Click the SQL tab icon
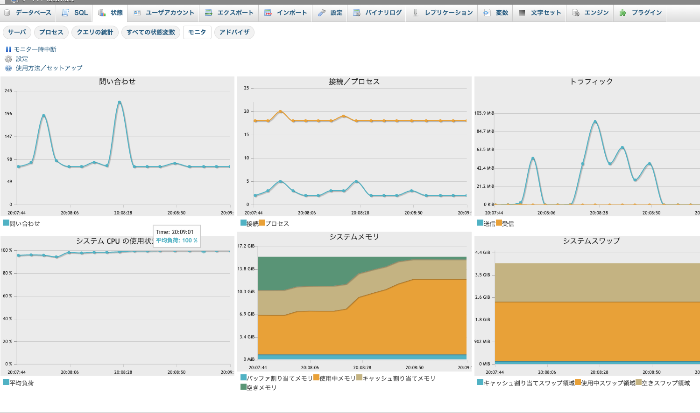 coord(66,13)
